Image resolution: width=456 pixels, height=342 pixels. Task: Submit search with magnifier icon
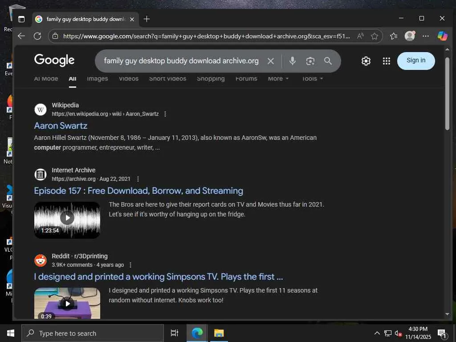coord(328,61)
